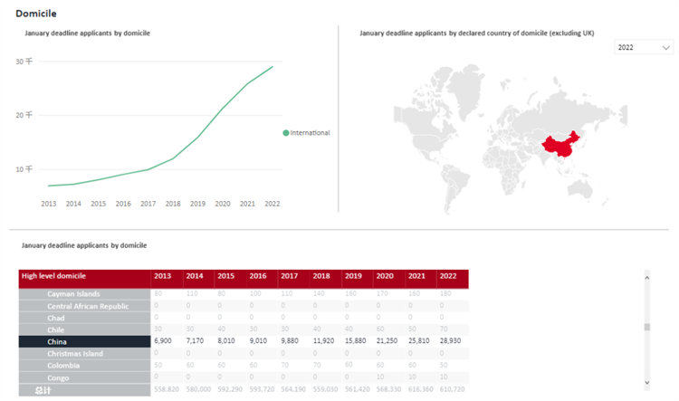679x401 pixels.
Task: Click the green International legend dot
Action: coord(286,133)
